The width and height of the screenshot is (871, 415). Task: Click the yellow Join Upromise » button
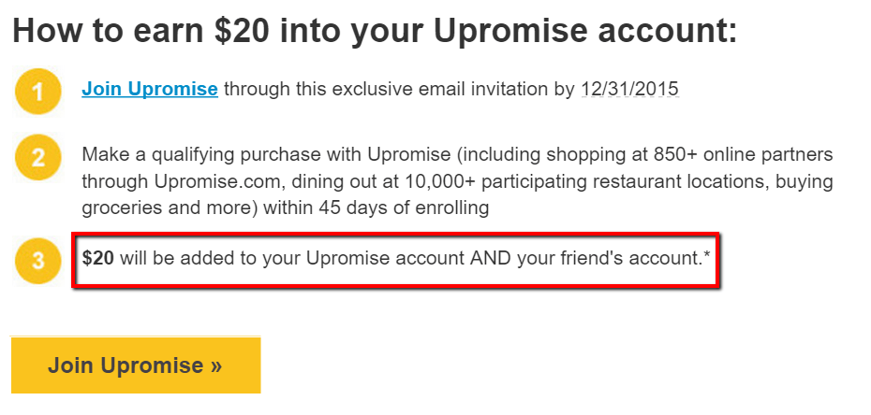(136, 365)
